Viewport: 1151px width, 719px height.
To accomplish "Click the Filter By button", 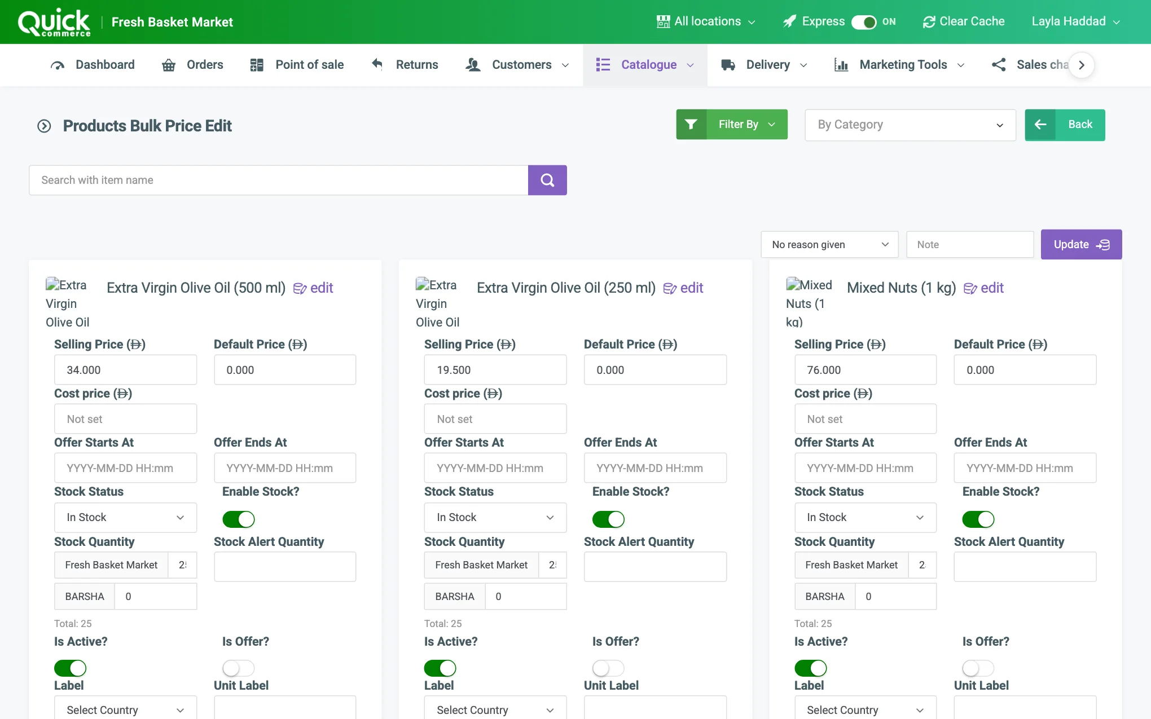I will 732,124.
